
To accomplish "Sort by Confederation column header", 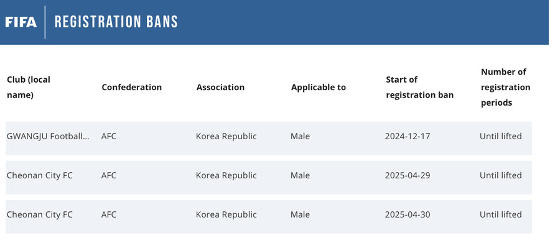I will [x=131, y=88].
